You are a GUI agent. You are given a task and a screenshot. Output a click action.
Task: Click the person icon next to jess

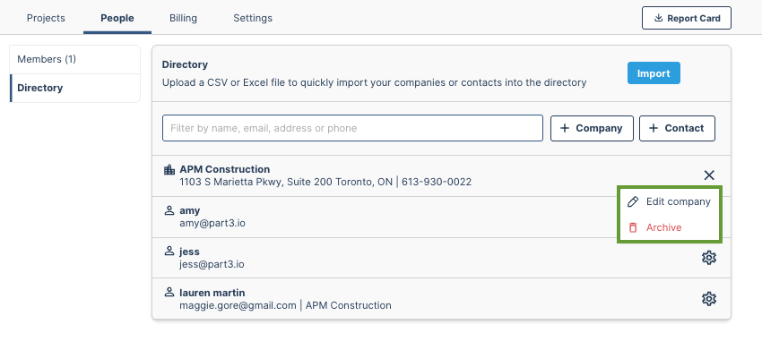coord(169,252)
